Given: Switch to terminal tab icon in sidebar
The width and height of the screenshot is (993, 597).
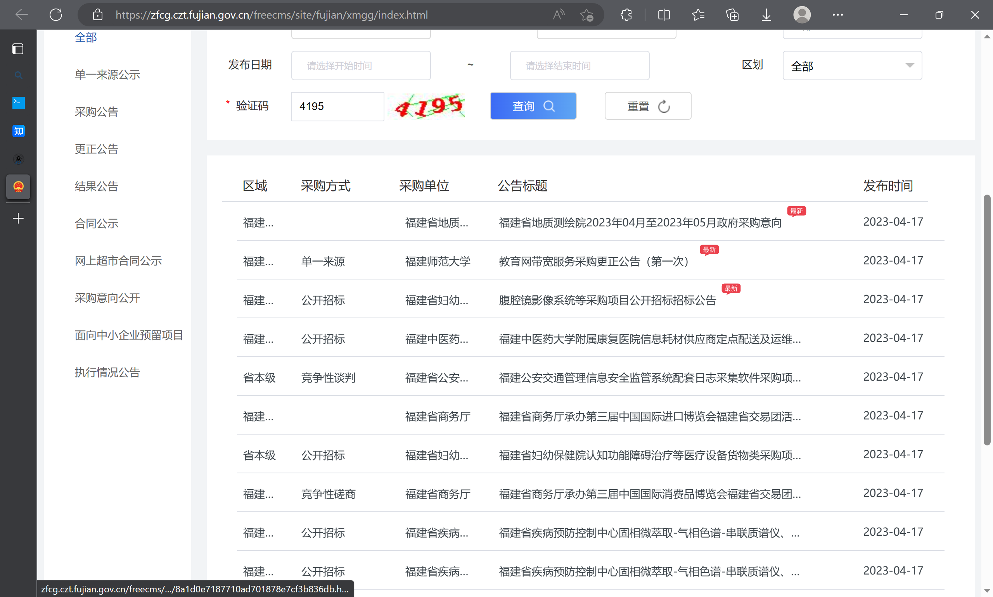Looking at the screenshot, I should pyautogui.click(x=18, y=103).
